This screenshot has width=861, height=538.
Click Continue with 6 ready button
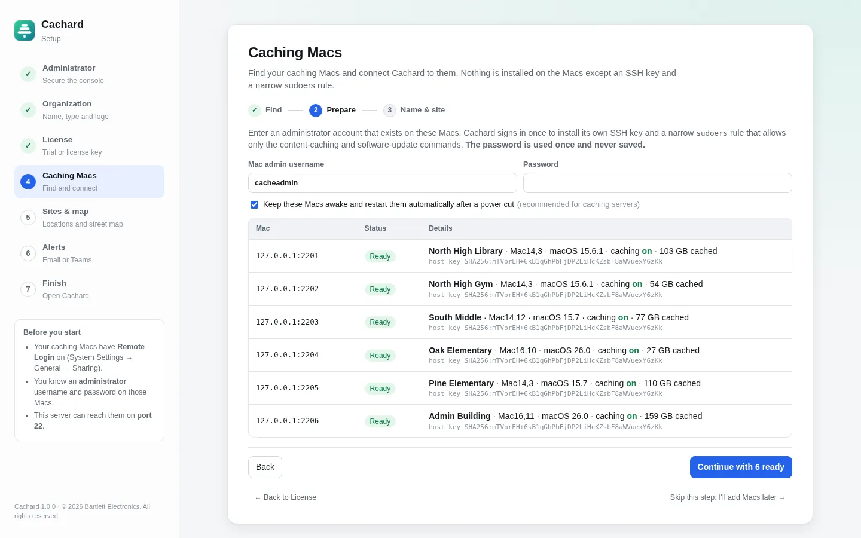click(741, 467)
